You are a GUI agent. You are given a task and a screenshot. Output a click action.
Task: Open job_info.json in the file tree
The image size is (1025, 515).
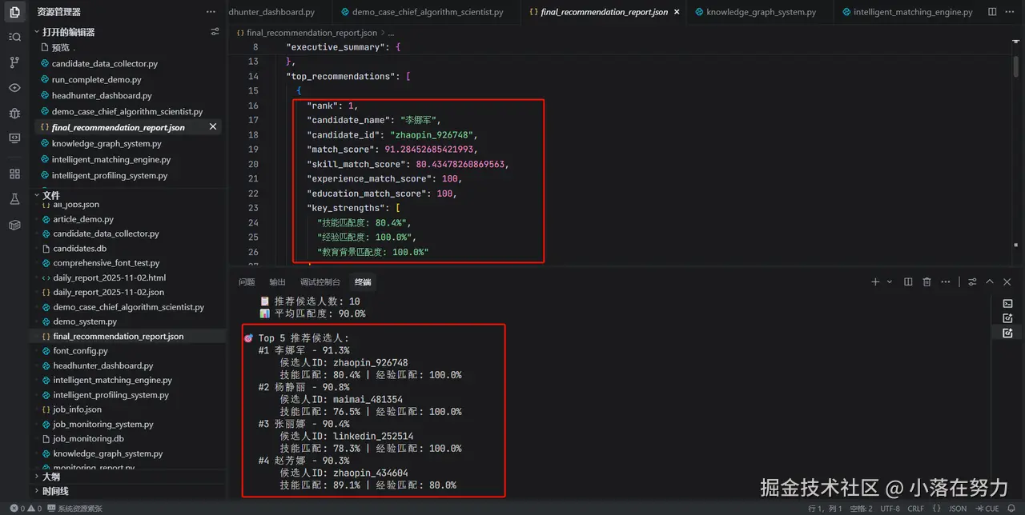coord(78,409)
